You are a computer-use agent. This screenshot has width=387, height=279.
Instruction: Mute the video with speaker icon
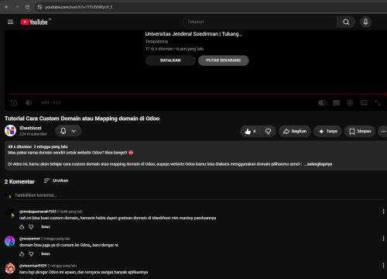pyautogui.click(x=29, y=103)
